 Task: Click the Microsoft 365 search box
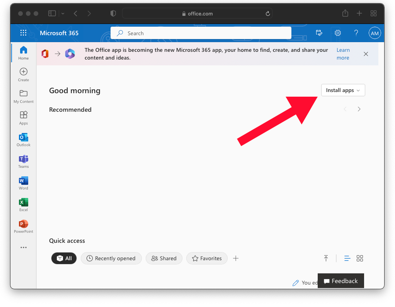click(x=201, y=33)
